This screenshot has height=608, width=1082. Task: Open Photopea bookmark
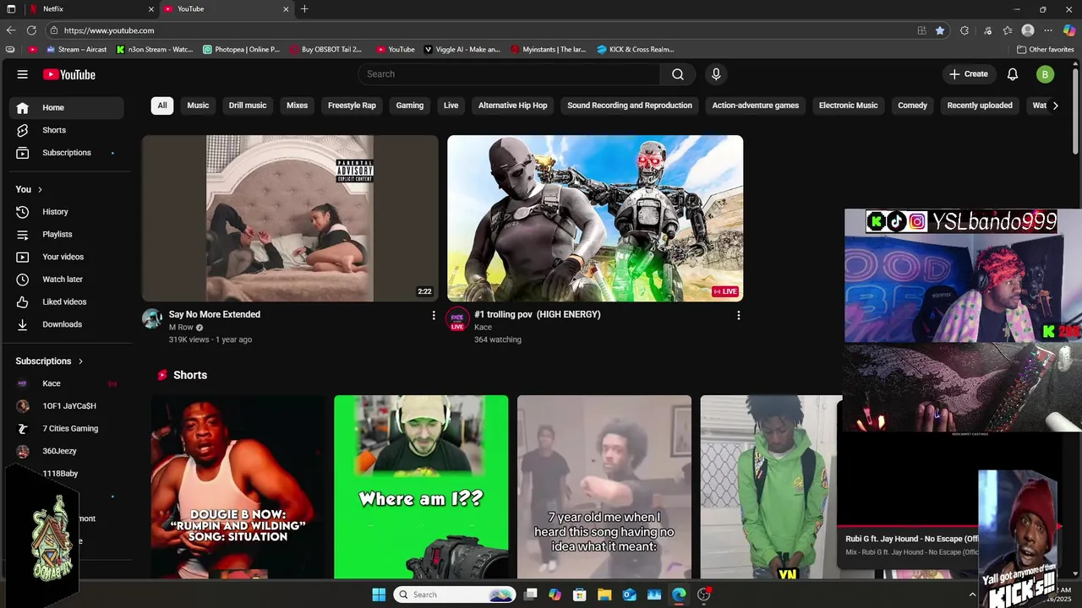[x=242, y=49]
